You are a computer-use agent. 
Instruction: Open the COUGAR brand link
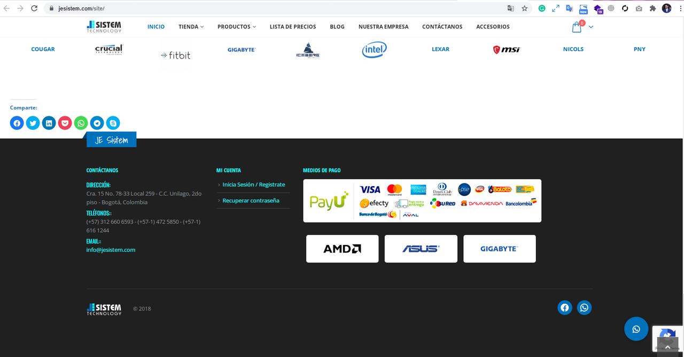pos(43,49)
